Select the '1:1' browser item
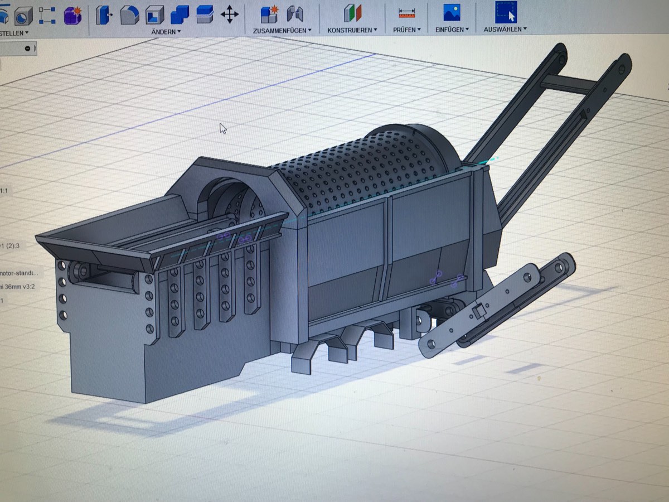The width and height of the screenshot is (669, 502). tap(4, 191)
